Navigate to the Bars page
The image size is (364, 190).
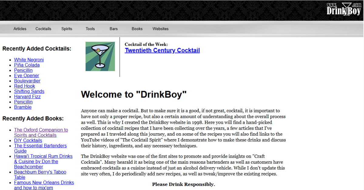[114, 29]
